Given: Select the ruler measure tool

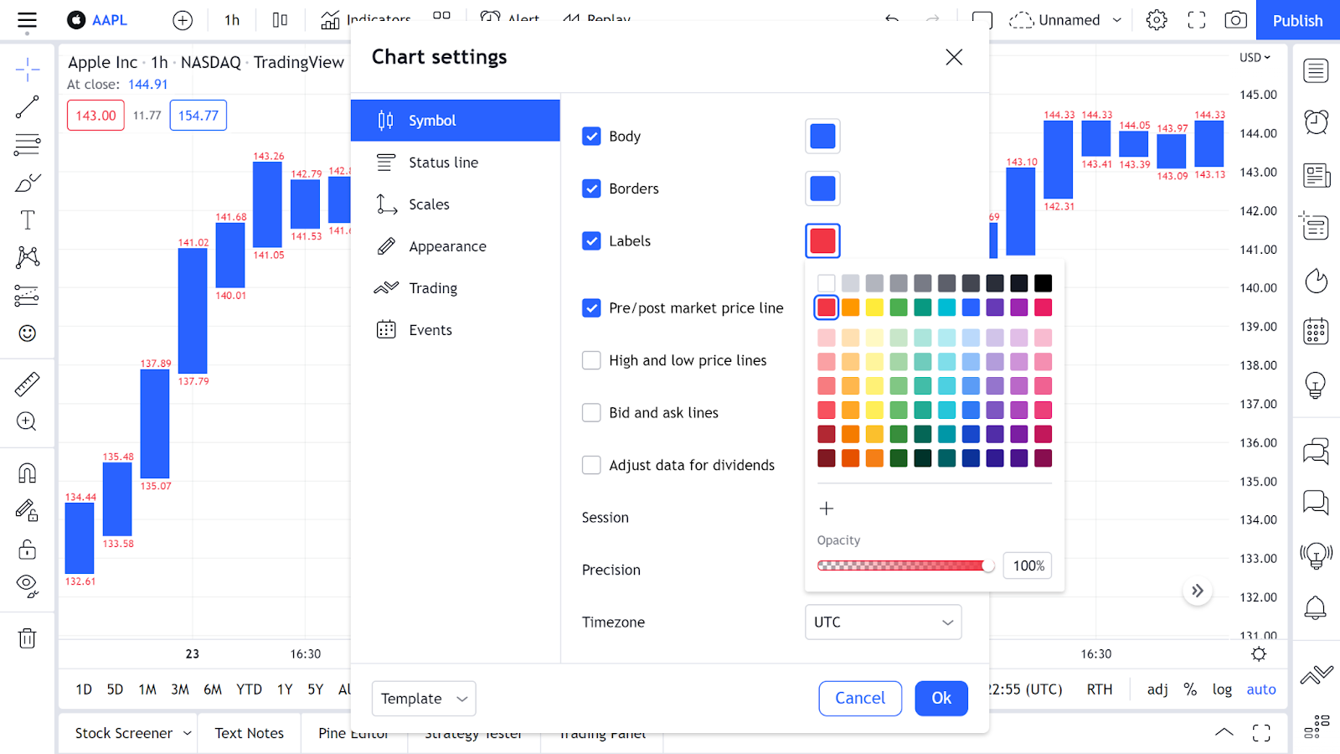Looking at the screenshot, I should [x=27, y=385].
